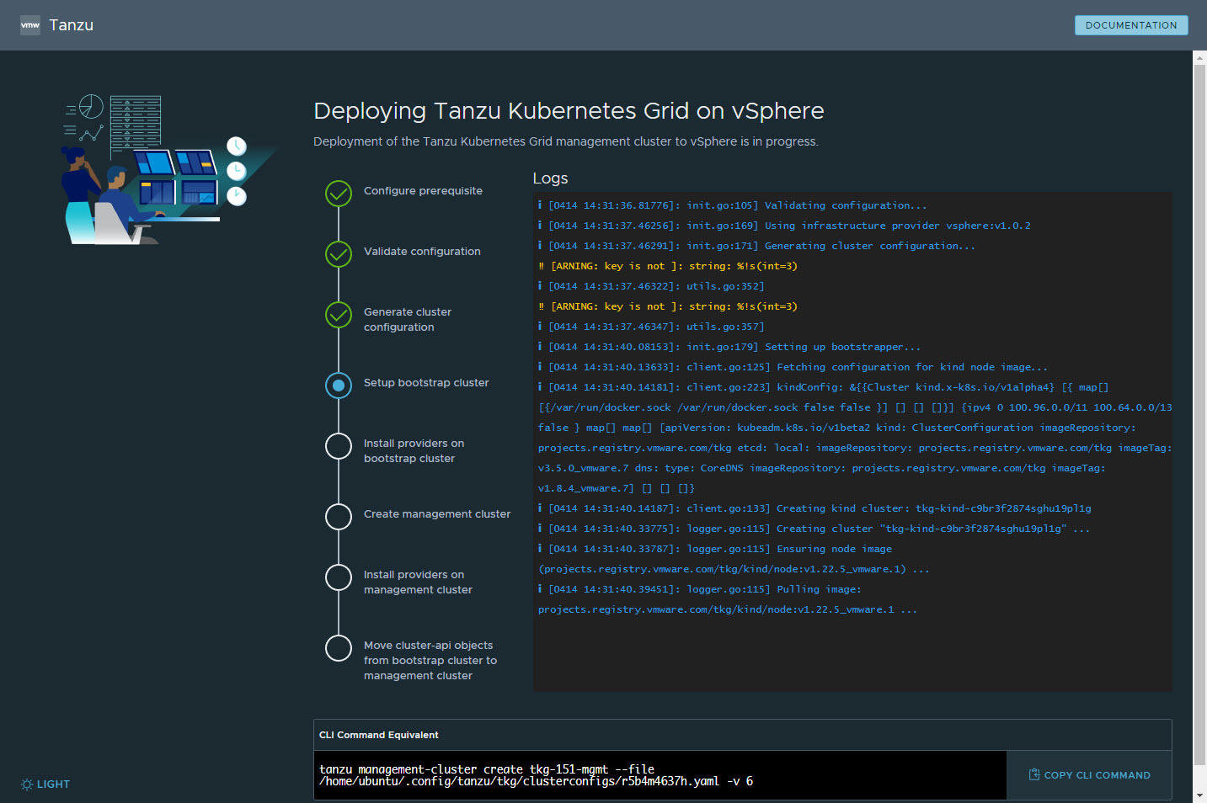
Task: Click the clipboard icon in Copy CLI Command
Action: point(1034,774)
